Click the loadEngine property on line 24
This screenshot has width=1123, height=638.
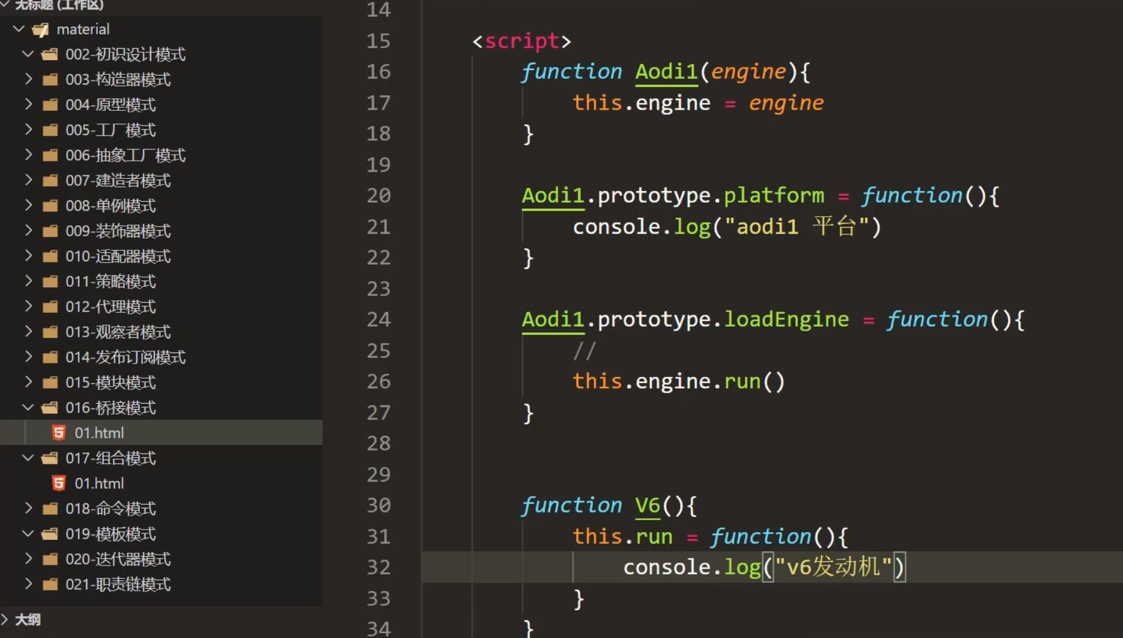coord(787,319)
